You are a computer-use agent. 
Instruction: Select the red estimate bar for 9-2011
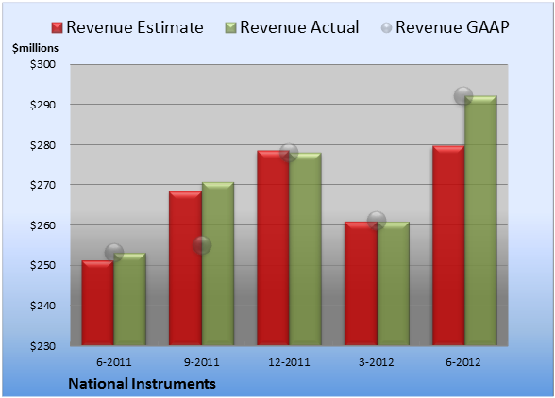(185, 268)
